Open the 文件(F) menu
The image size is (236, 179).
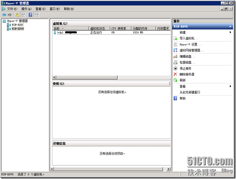(x=12, y=9)
